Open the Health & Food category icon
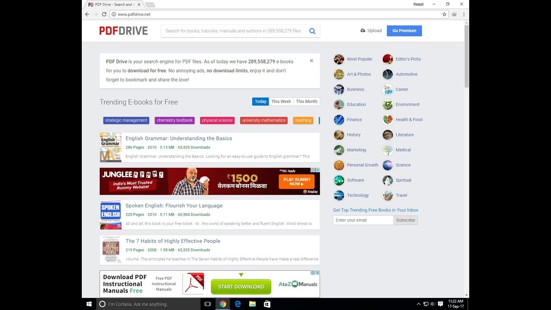551x310 pixels. click(387, 120)
